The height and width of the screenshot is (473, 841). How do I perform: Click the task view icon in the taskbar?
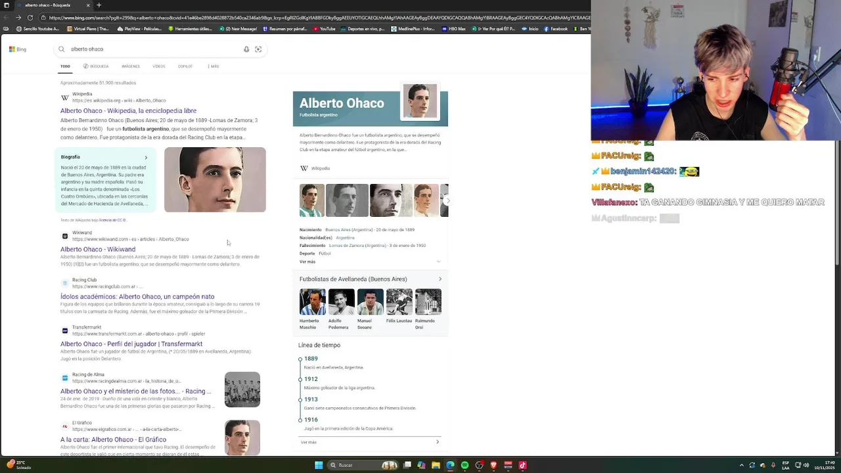tap(407, 465)
